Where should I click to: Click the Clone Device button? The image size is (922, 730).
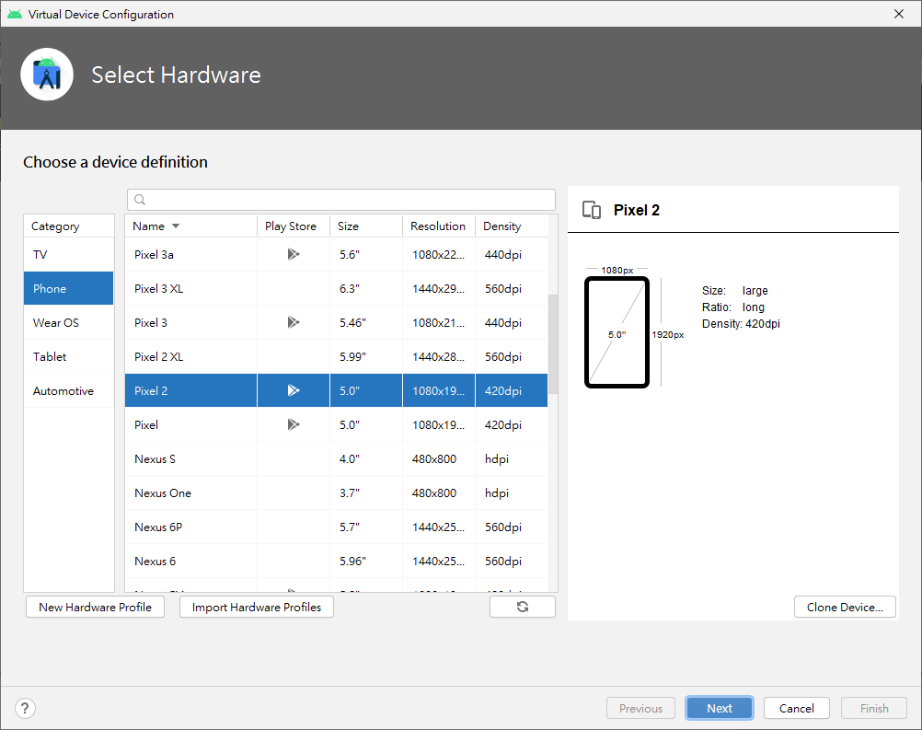pos(845,607)
